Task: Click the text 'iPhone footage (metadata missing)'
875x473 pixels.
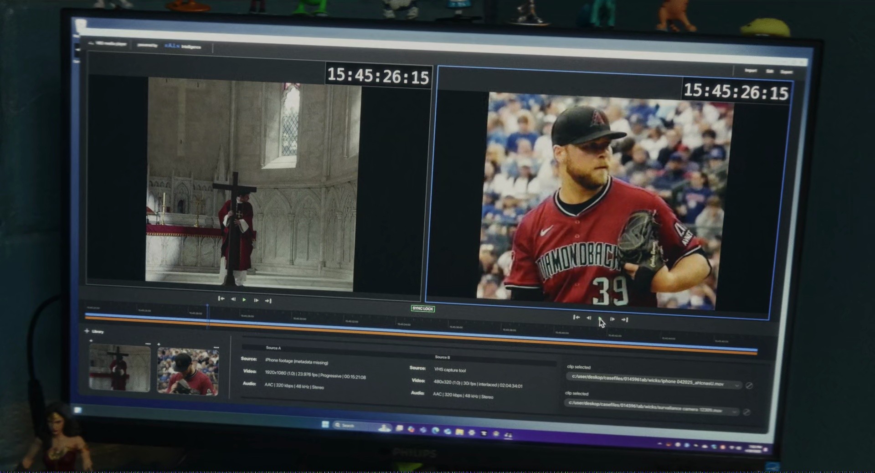Action: 296,361
